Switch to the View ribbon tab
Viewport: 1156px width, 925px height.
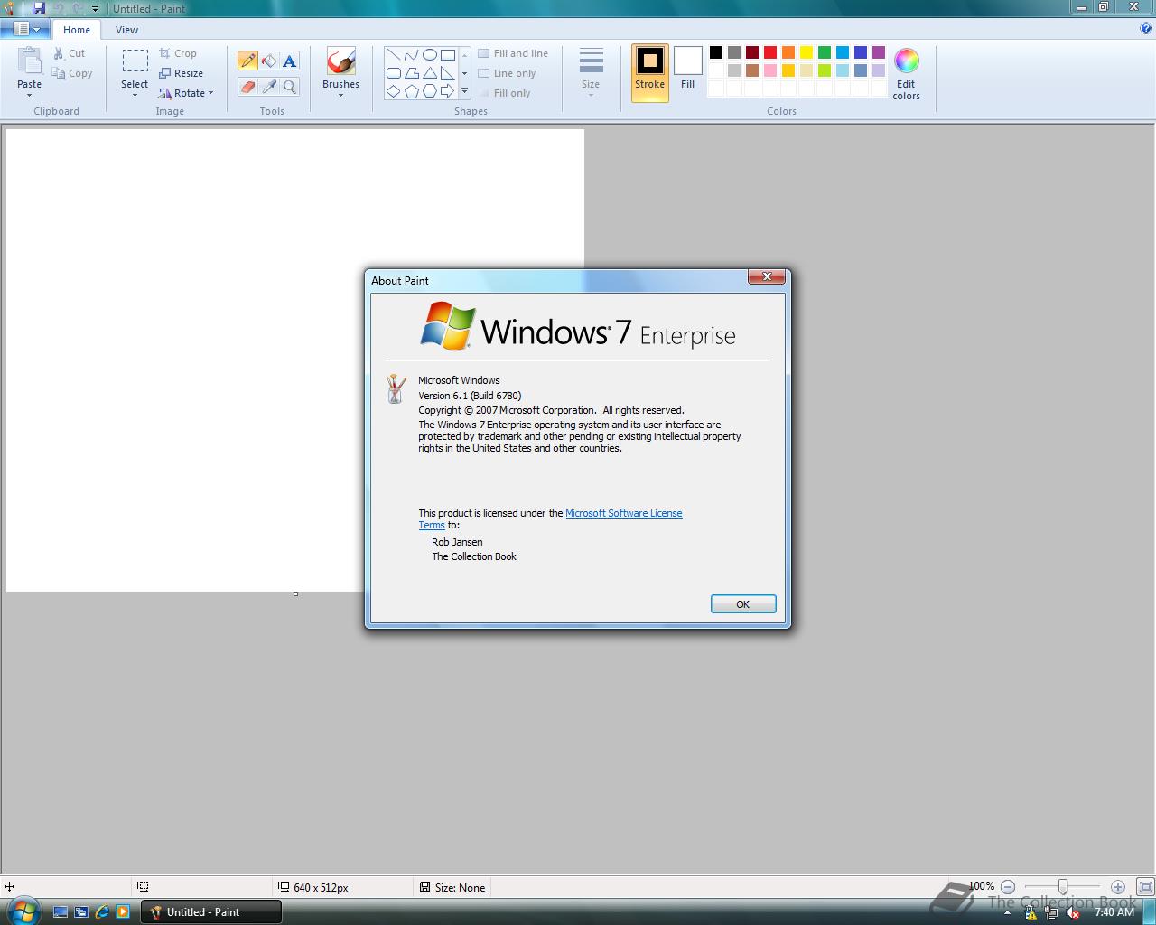(126, 29)
